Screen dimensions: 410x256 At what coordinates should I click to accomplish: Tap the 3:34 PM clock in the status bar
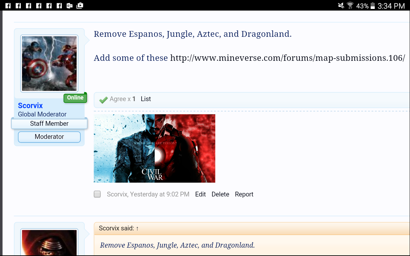pos(391,6)
